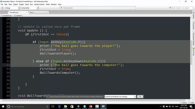Open the Update () member breadcrumb
This screenshot has width=195, height=109.
tap(18, 15)
